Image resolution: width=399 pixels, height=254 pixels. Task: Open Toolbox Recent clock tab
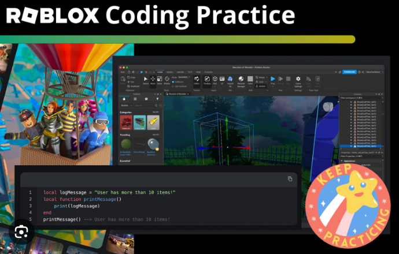point(146,99)
